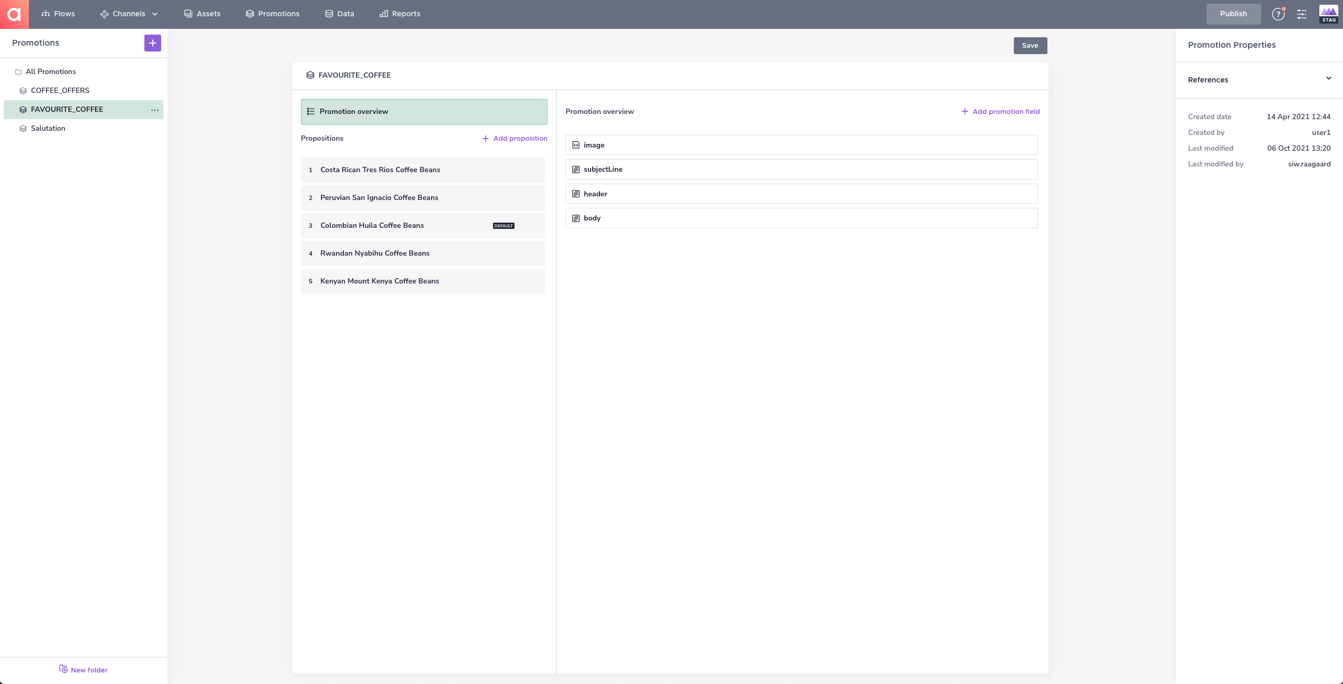Screen dimensions: 1343x684
Task: Select the All Promotions folder
Action: tap(50, 71)
